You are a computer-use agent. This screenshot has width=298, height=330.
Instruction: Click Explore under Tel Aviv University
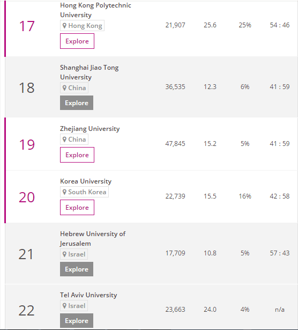77,320
